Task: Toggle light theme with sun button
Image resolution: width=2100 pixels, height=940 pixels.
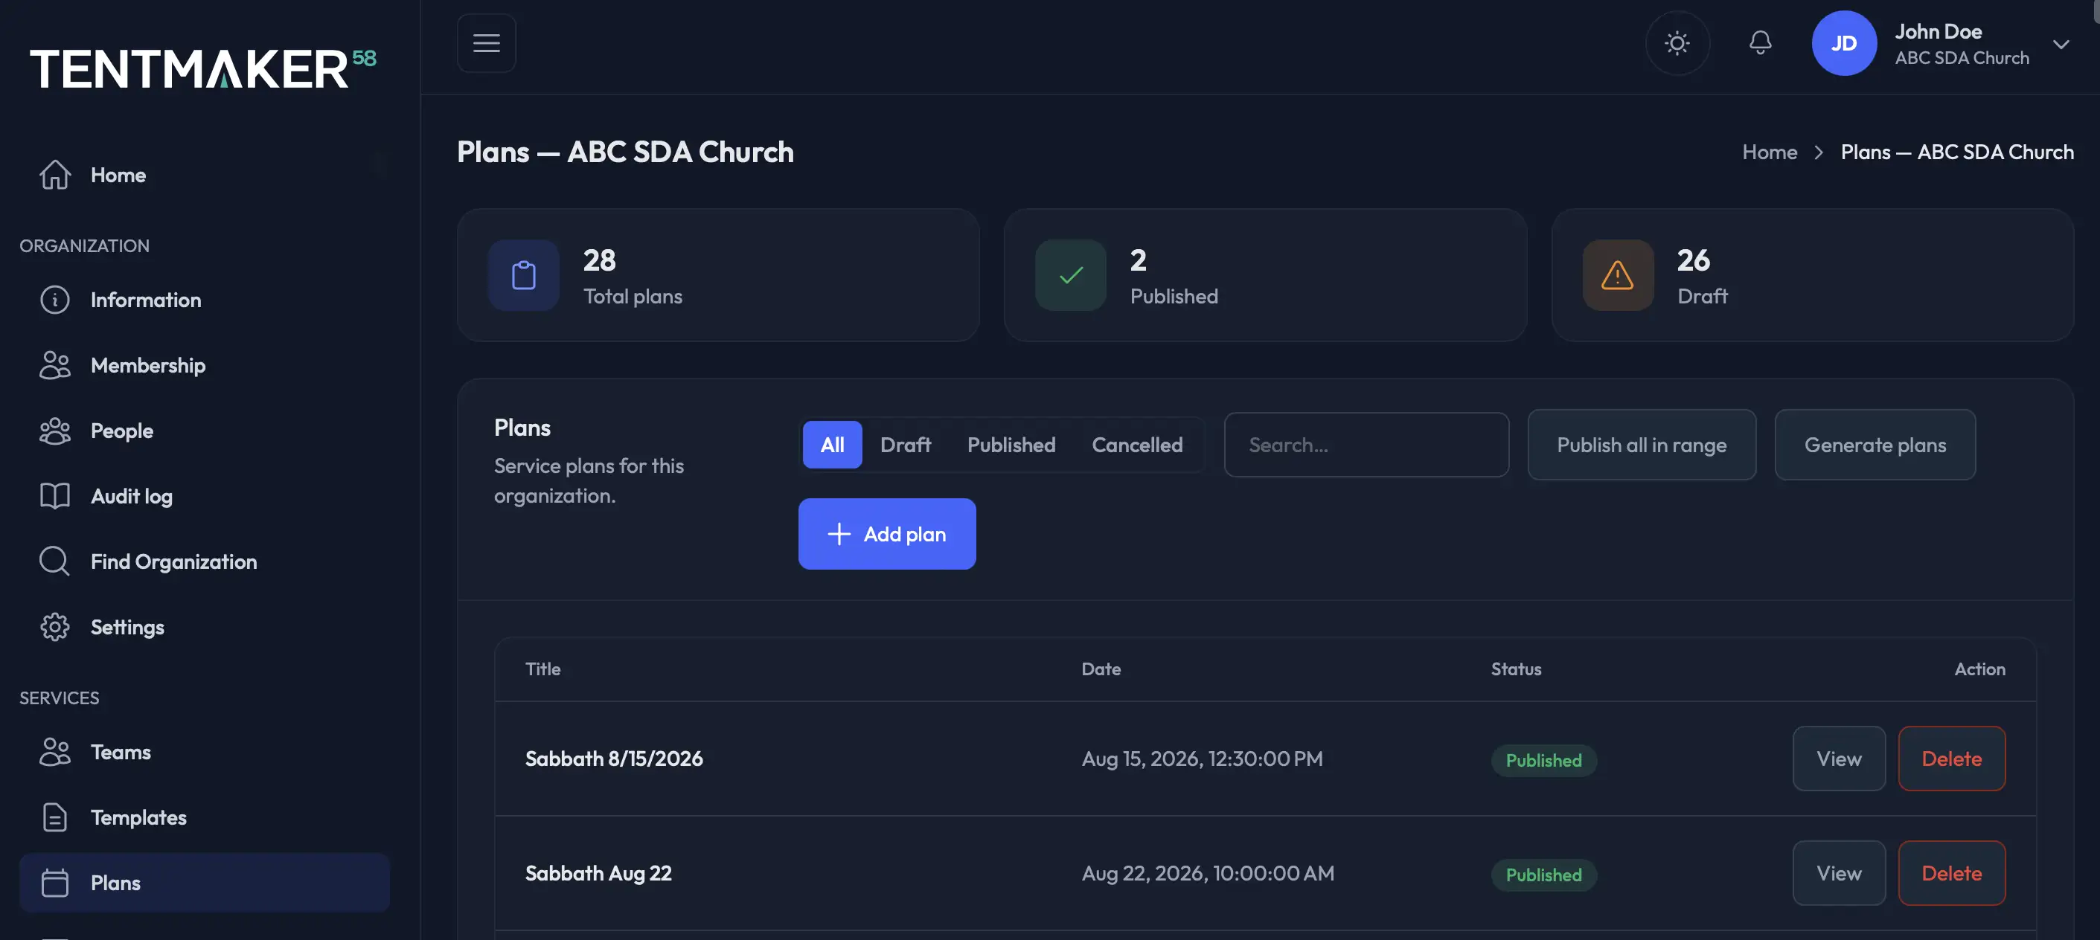Action: (x=1677, y=43)
